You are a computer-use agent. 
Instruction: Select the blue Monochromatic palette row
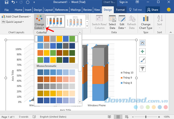56,72
